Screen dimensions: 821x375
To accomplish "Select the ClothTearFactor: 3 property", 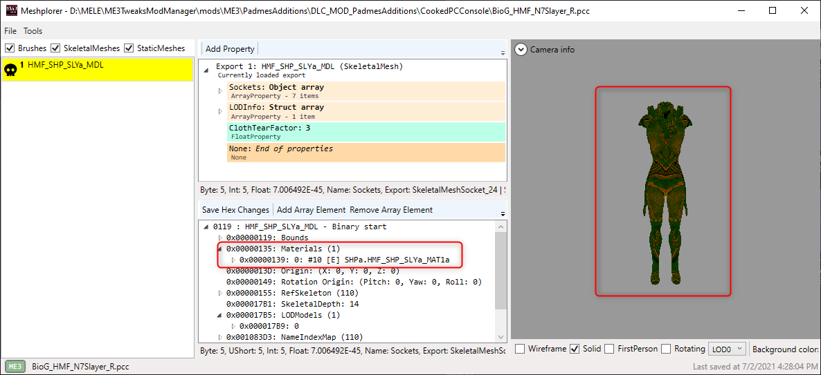I will coord(366,132).
